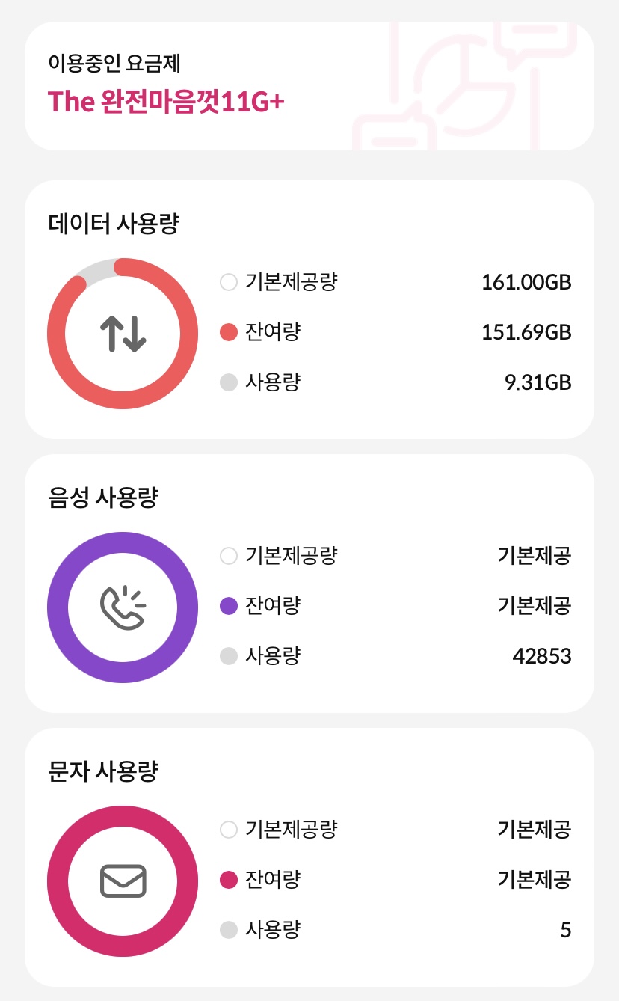Tap the 151.69GB remaining data value

pyautogui.click(x=526, y=332)
